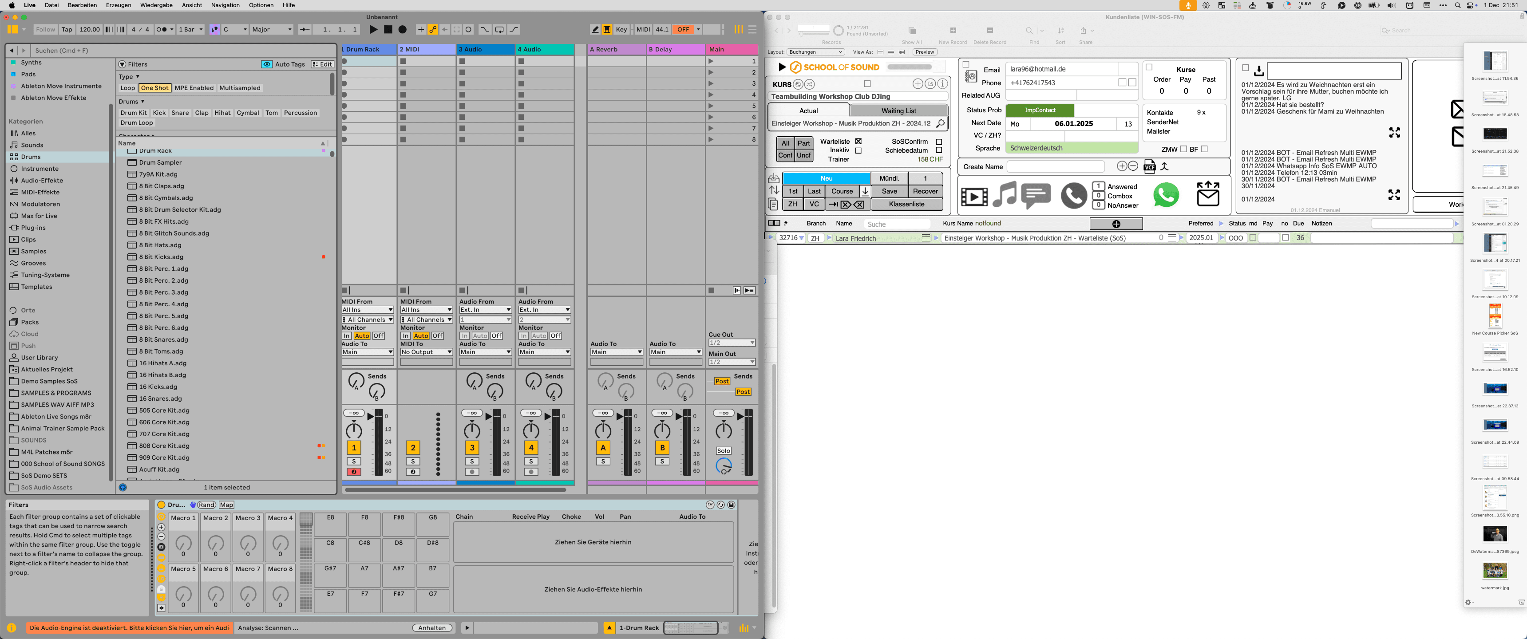Check the SoSConfirm checkbox

939,142
